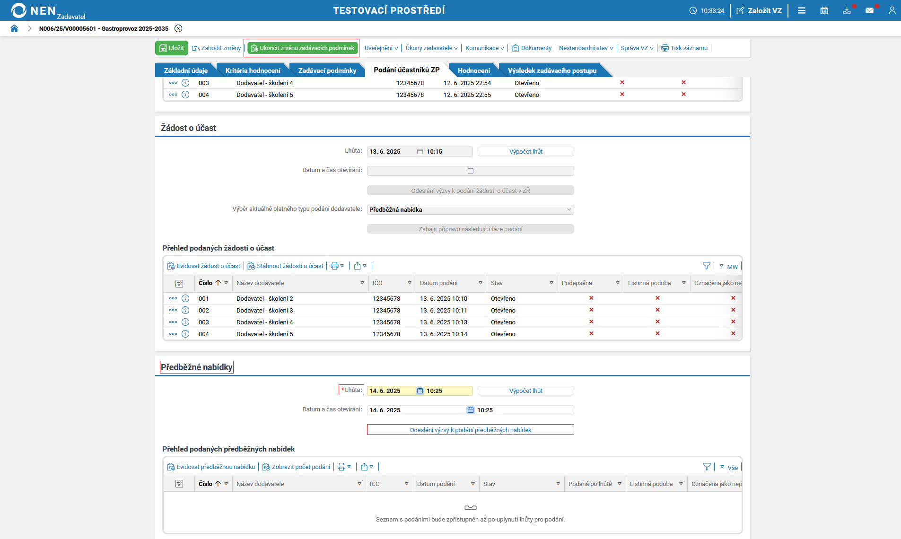Open date picker for Předběžné nabídky Lhůta

coord(420,391)
